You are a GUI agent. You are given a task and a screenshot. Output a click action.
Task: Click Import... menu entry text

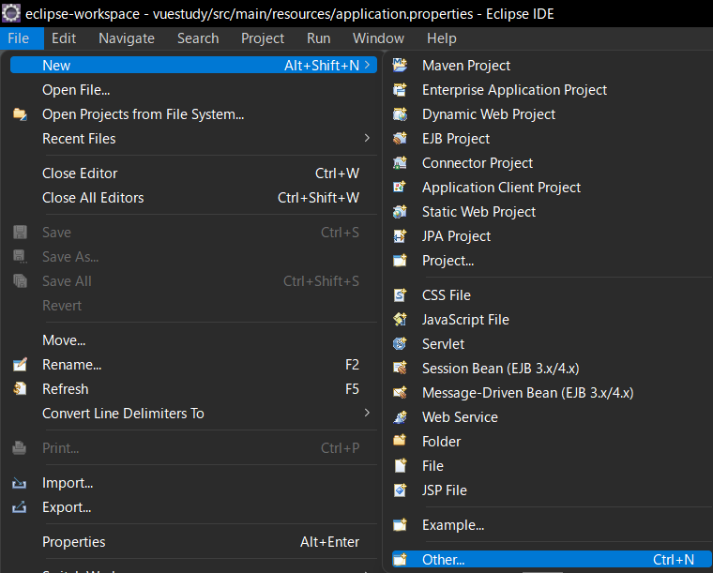tap(68, 483)
